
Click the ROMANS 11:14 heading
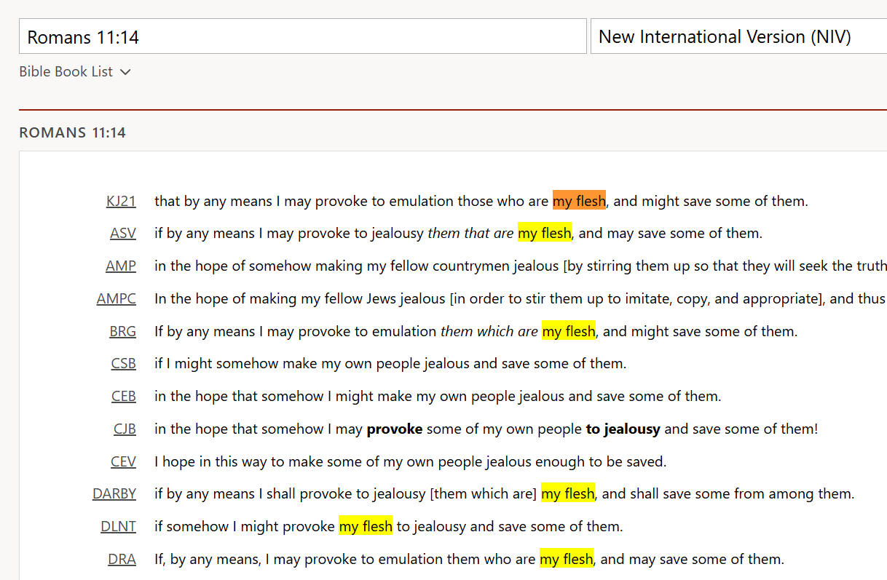pyautogui.click(x=72, y=132)
